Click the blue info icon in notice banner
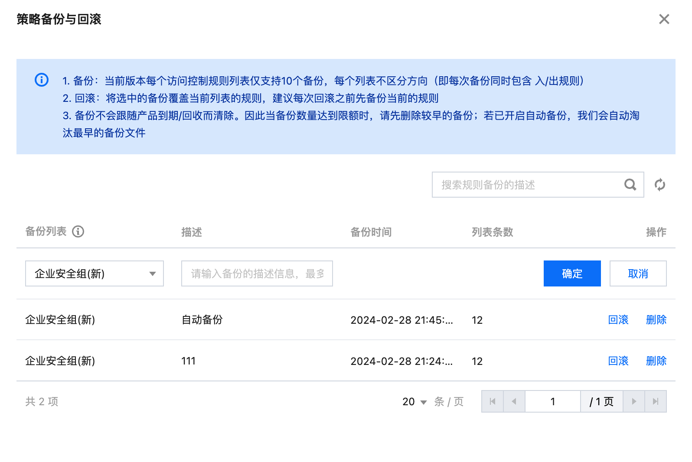This screenshot has height=462, width=692. (x=42, y=80)
